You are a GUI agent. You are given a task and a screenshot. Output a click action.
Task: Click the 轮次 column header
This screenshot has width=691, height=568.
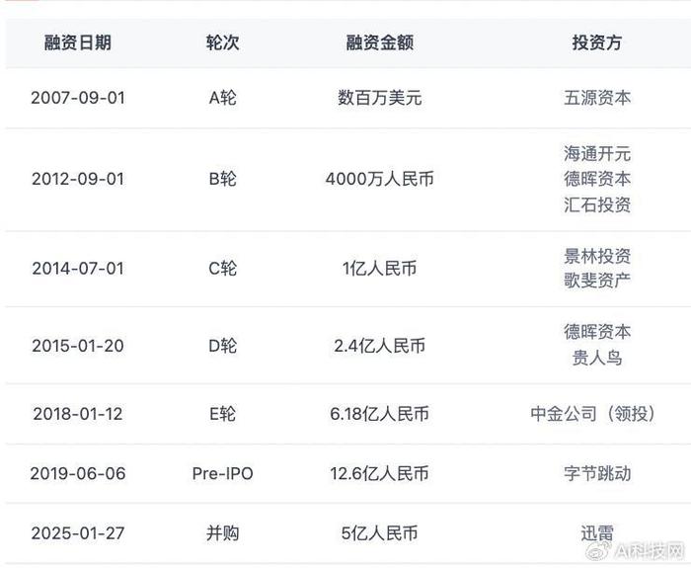pyautogui.click(x=222, y=42)
